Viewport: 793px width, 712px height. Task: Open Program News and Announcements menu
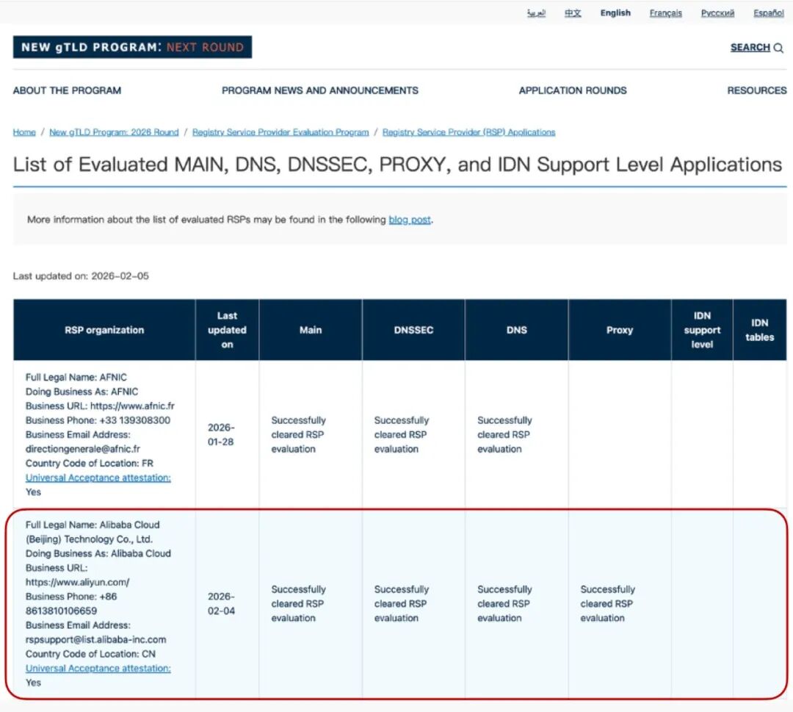pyautogui.click(x=320, y=90)
